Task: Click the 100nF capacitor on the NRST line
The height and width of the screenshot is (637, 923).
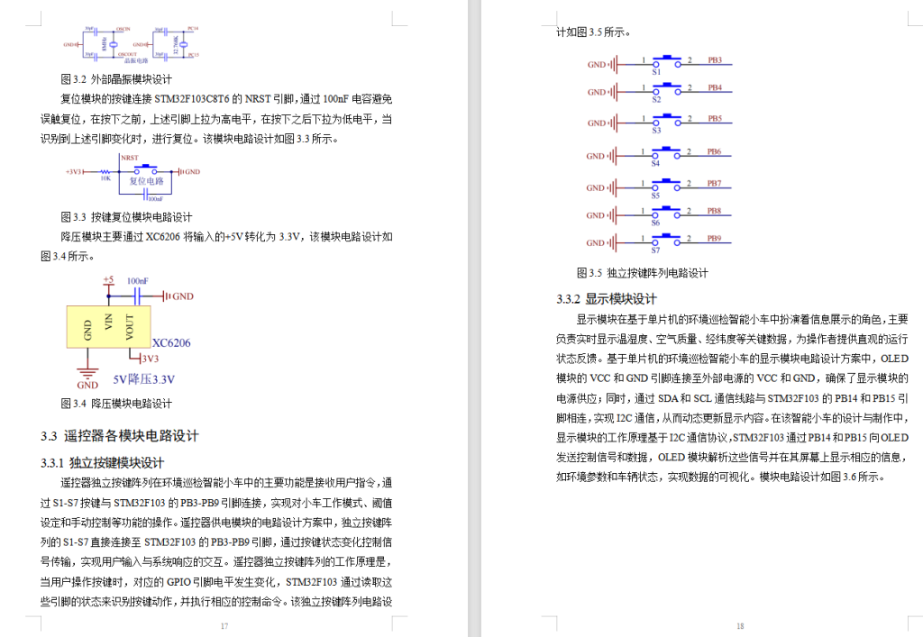Action: pos(146,196)
